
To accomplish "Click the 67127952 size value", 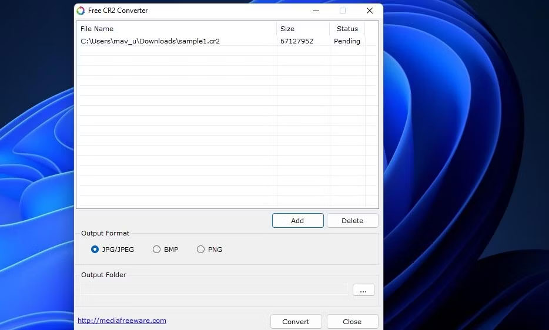I will [x=296, y=41].
